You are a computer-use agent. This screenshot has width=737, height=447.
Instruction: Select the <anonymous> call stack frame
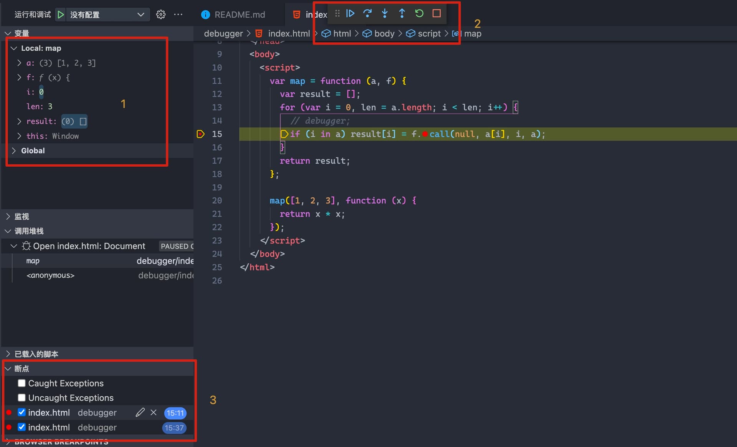coord(50,275)
